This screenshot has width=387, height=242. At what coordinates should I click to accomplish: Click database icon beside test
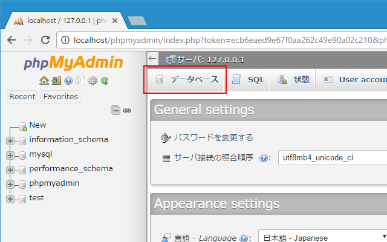tap(22, 199)
